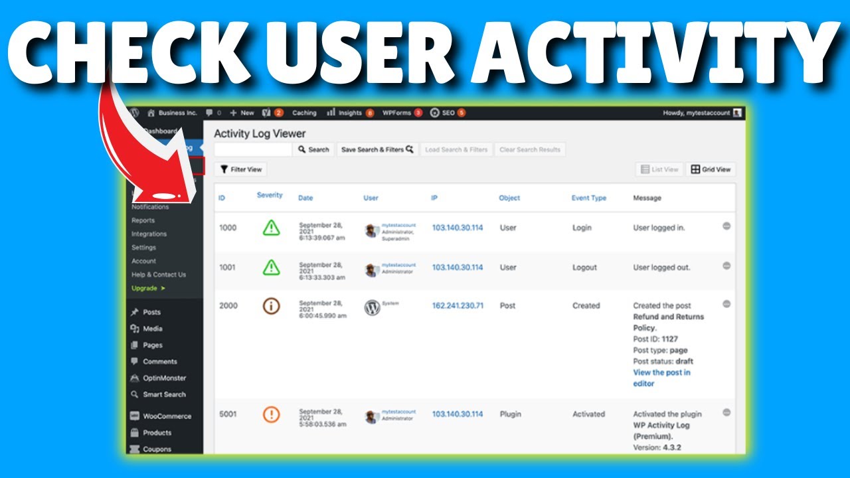Click the green Upgrade link in sidebar

pos(148,288)
